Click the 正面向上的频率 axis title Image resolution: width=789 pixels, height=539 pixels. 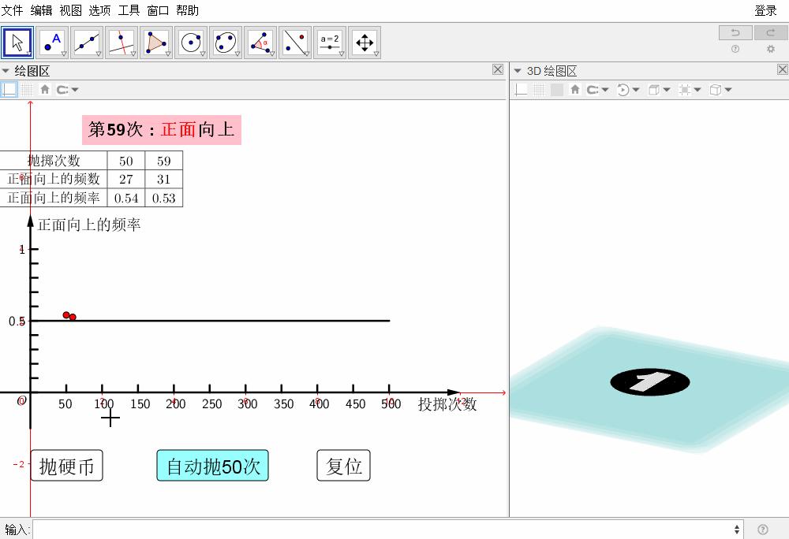tap(89, 225)
